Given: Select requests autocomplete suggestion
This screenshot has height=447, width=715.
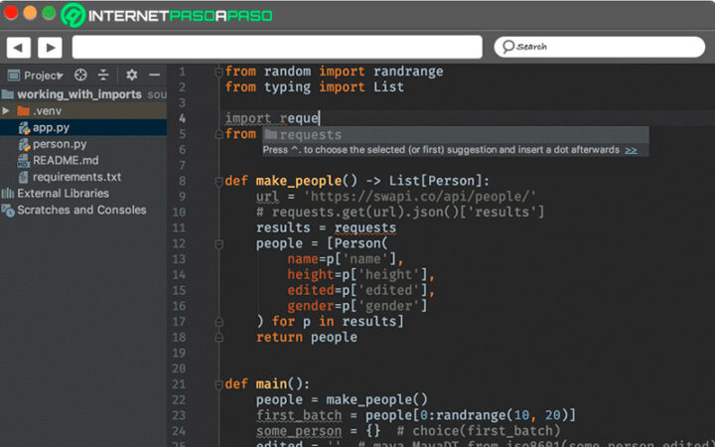Looking at the screenshot, I should [x=309, y=135].
